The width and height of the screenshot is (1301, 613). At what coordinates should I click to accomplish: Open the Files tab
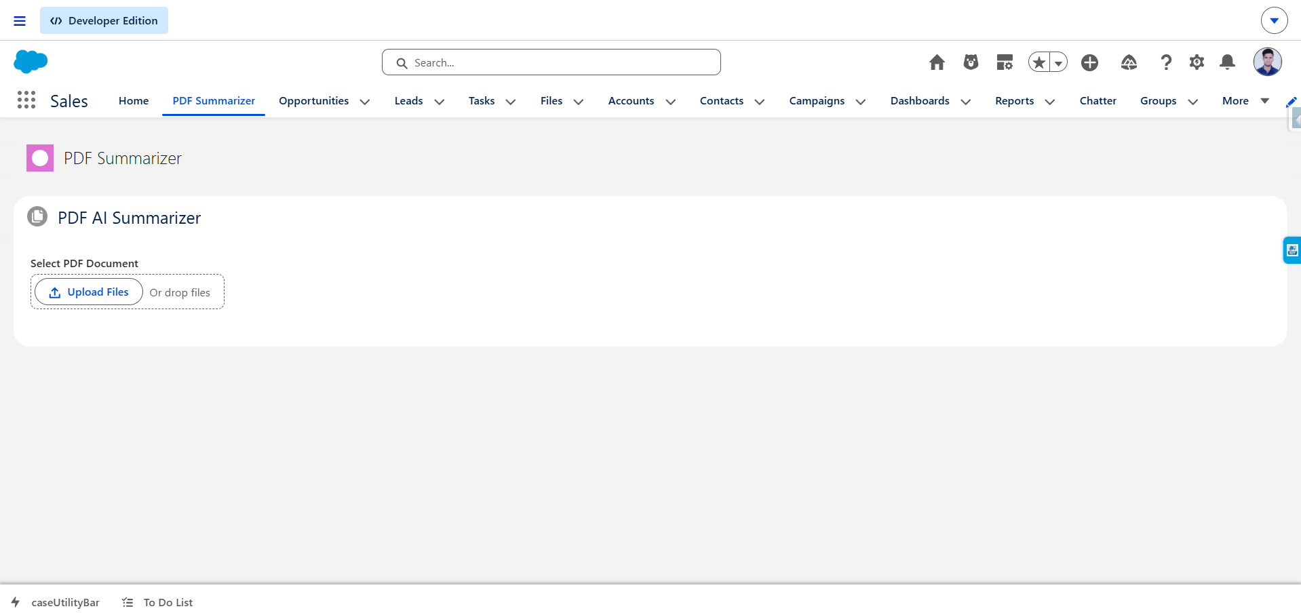(551, 101)
